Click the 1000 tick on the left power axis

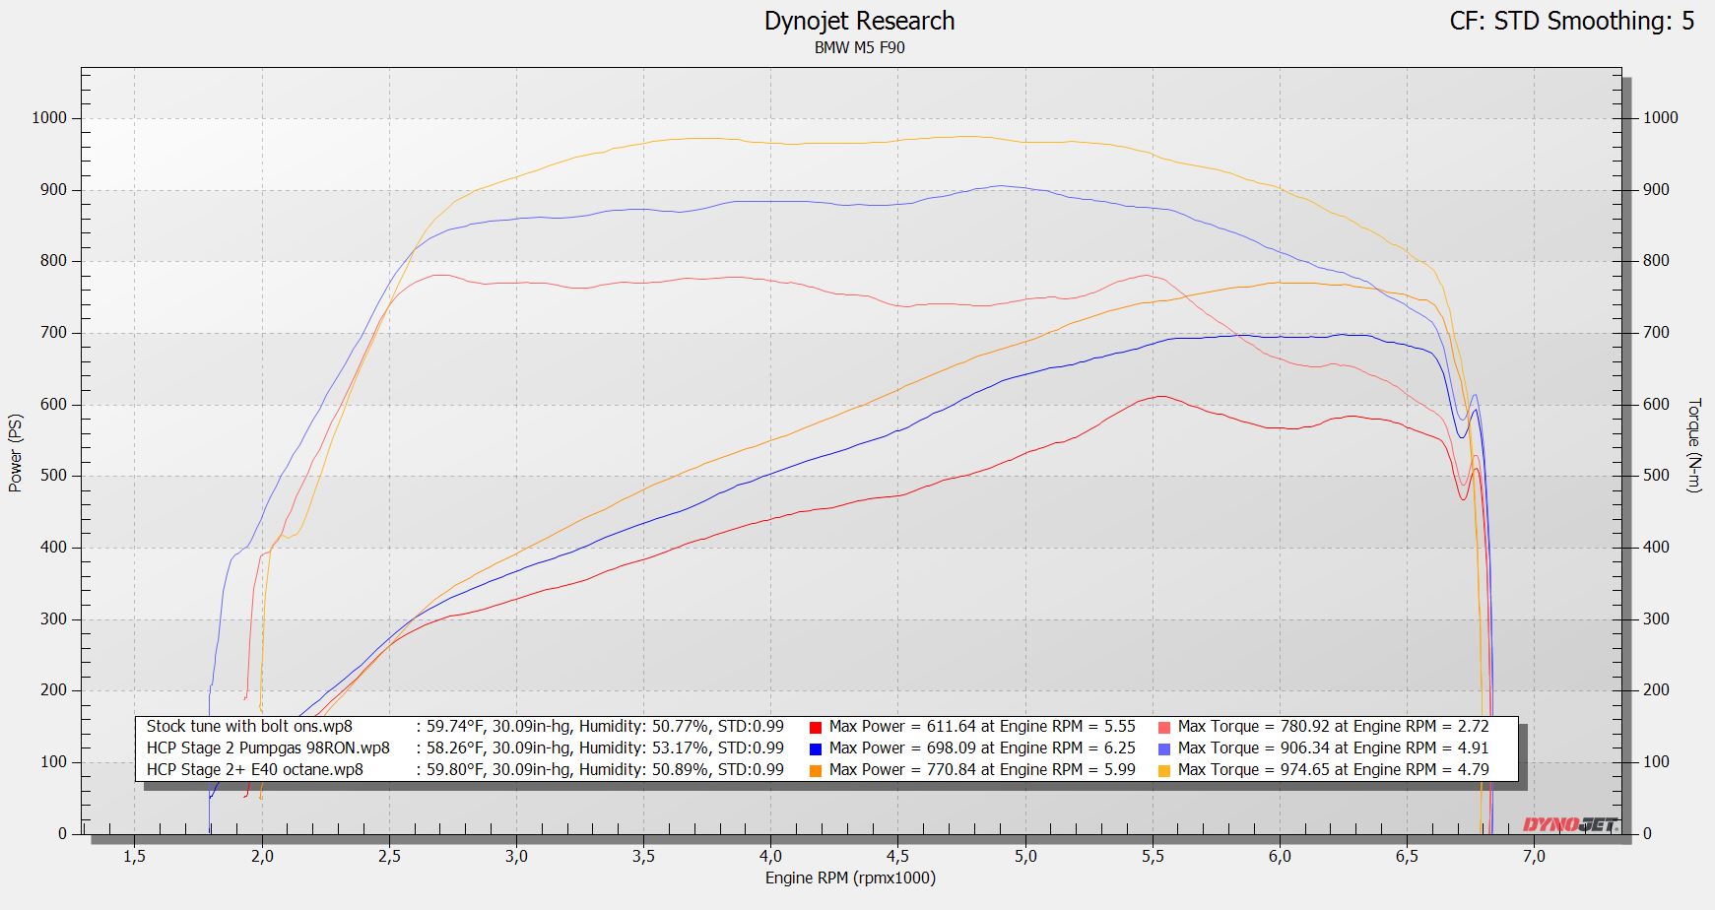coord(49,118)
